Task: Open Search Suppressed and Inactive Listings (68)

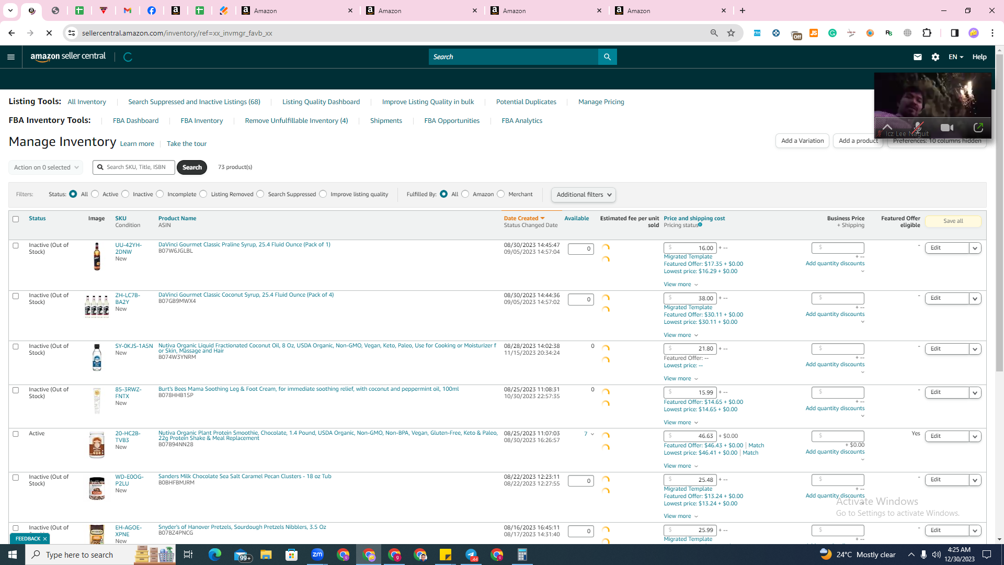Action: [194, 102]
